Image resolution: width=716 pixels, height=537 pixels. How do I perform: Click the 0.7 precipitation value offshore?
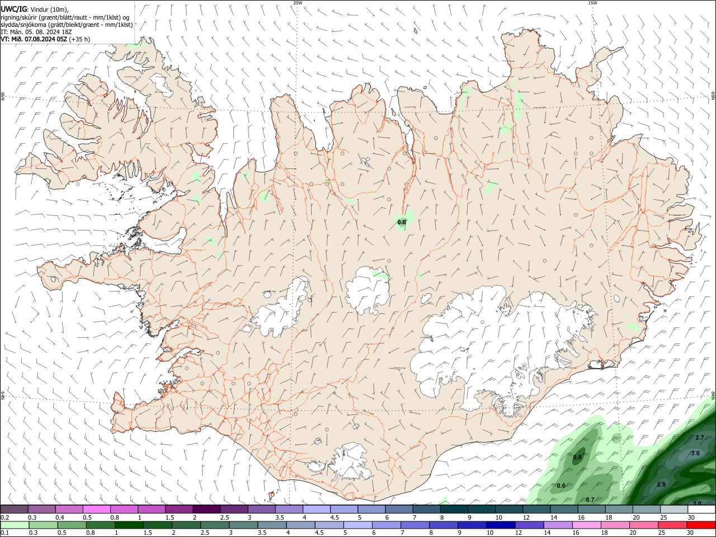[x=590, y=500]
